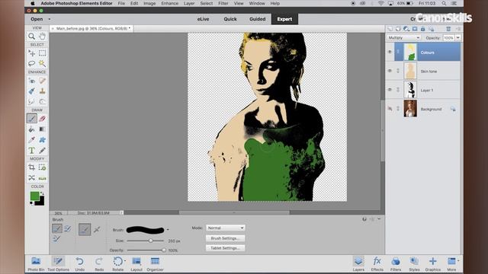Screen dimensions: 488x274
Task: Select the Zoom tool
Action: pyautogui.click(x=31, y=36)
